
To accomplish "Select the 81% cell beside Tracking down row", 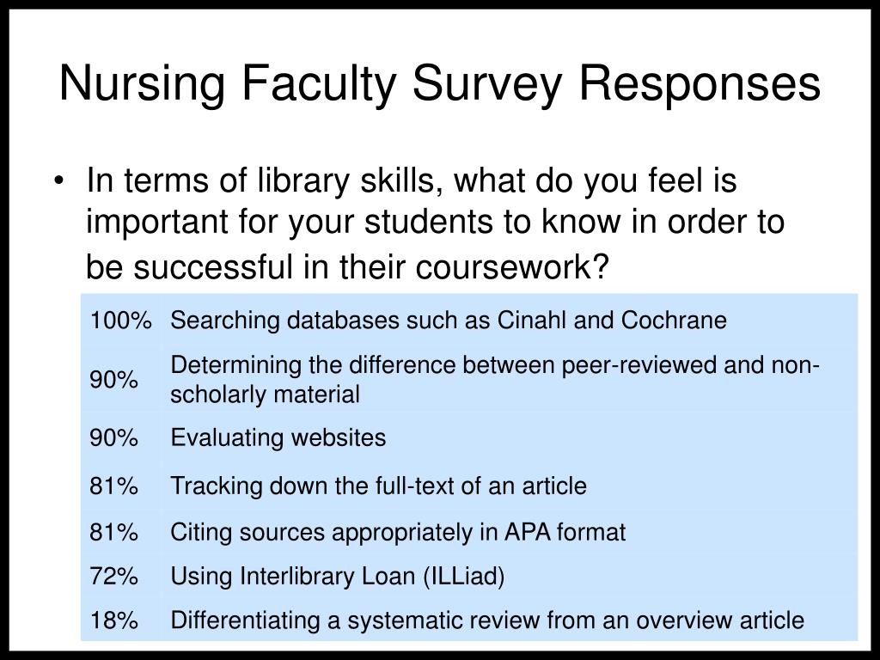I will [114, 486].
